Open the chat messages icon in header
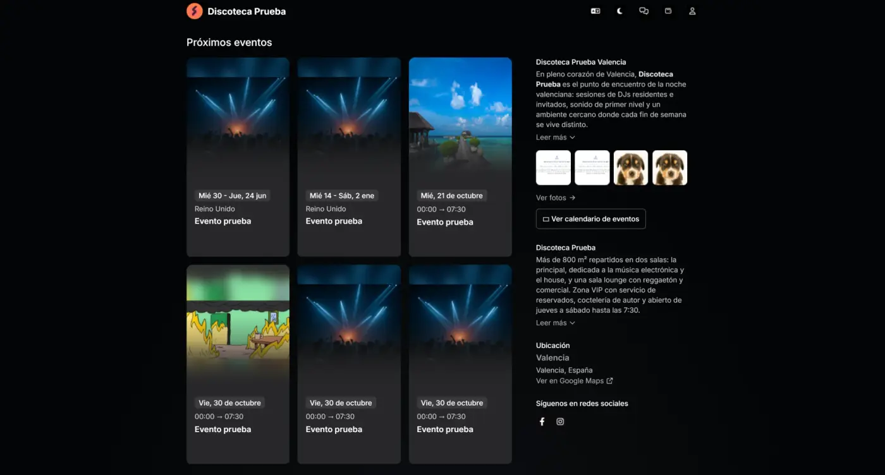This screenshot has height=475, width=885. [644, 11]
